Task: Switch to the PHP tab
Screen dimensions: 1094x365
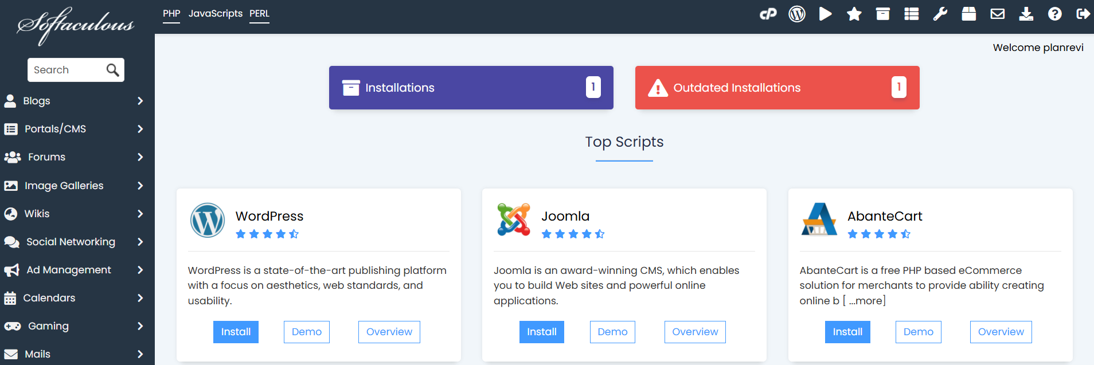Action: click(171, 14)
